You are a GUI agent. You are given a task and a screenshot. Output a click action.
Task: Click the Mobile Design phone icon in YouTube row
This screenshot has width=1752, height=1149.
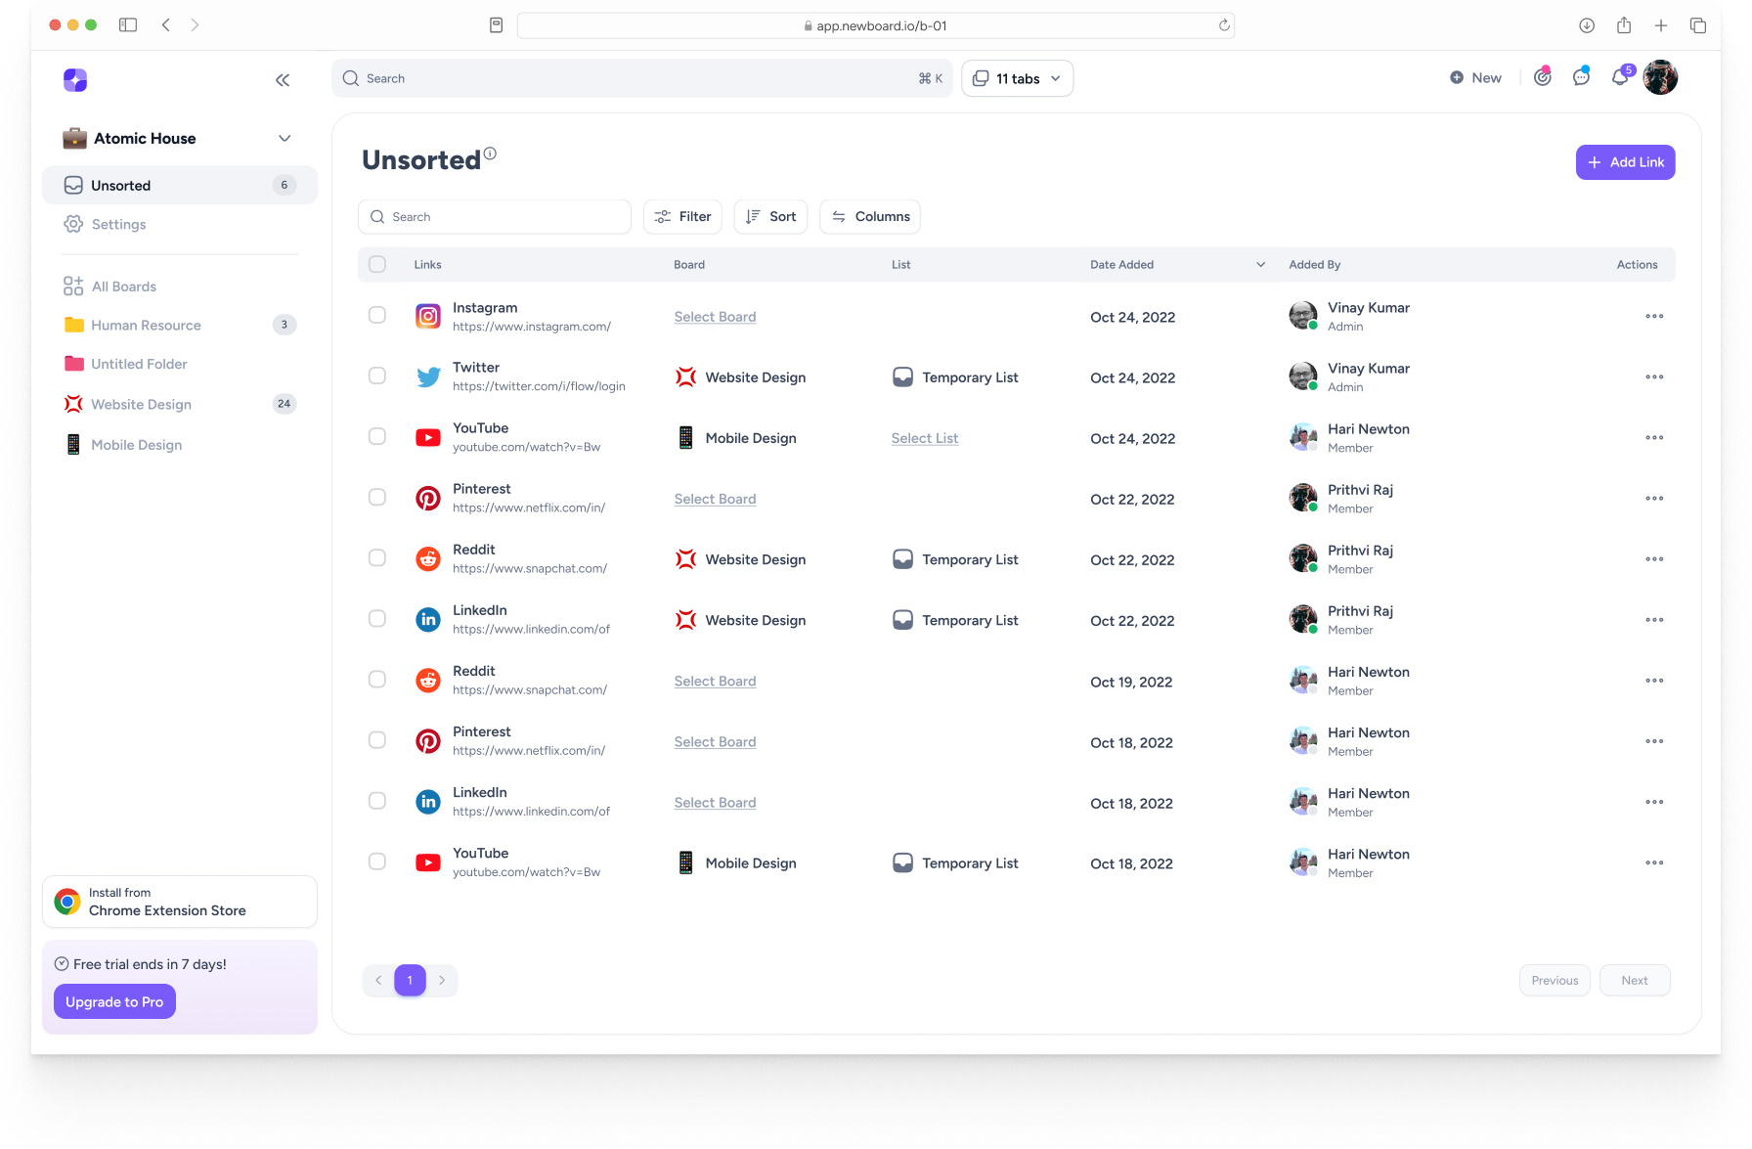click(686, 437)
